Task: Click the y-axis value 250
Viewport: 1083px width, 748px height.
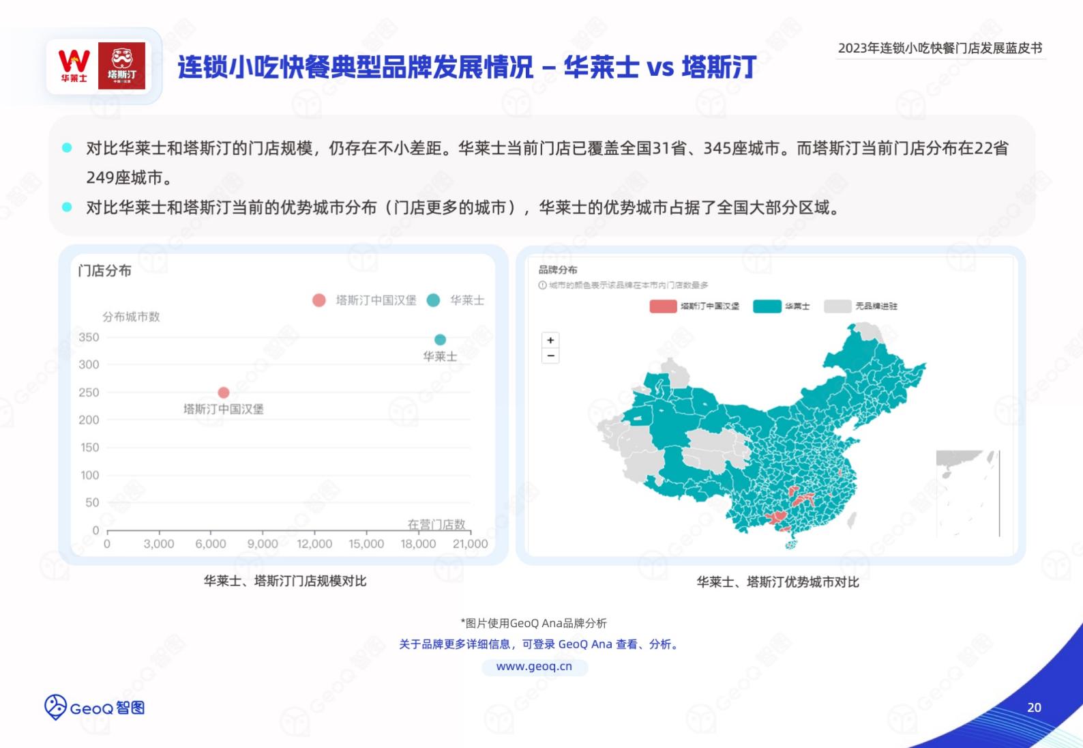Action: tap(89, 392)
